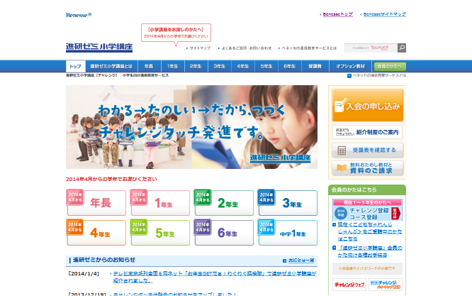This screenshot has height=296, width=472.
Task: Select the orange 4年生 grade card
Action: [96, 232]
